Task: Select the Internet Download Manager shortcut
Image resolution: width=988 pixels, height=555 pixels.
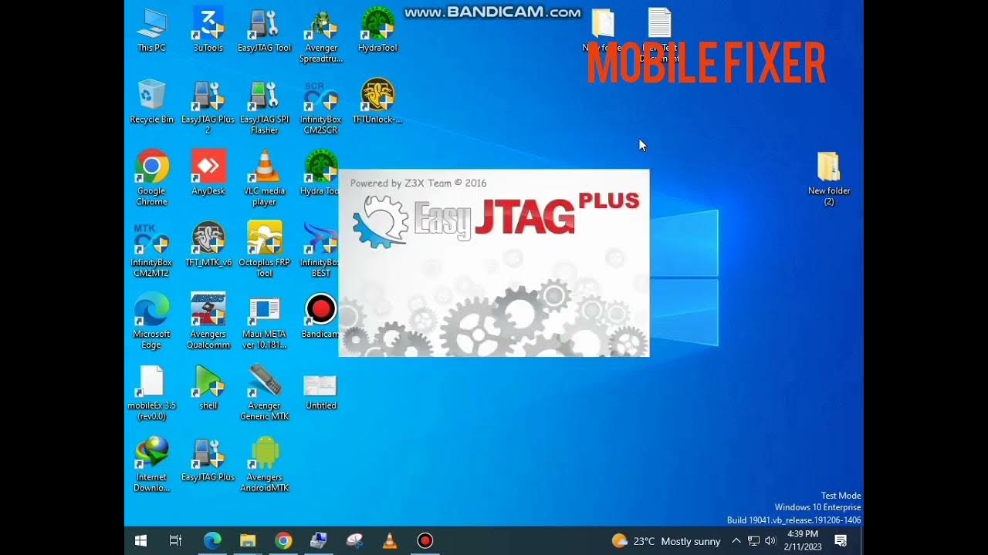Action: [x=151, y=464]
